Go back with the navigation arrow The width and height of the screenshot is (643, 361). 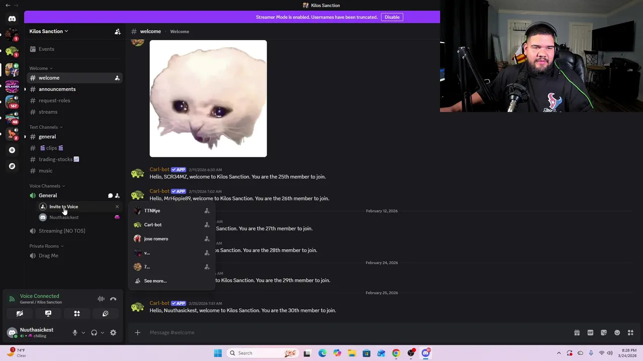click(x=8, y=5)
